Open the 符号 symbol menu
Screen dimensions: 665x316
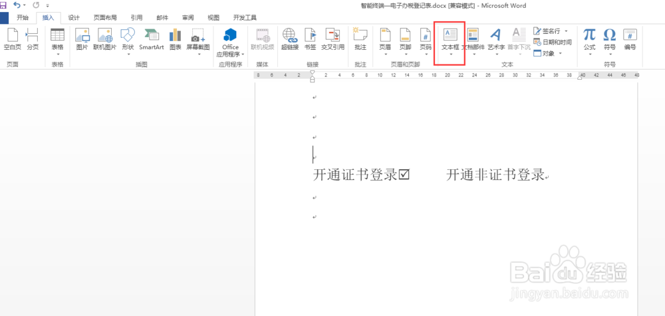pos(609,42)
